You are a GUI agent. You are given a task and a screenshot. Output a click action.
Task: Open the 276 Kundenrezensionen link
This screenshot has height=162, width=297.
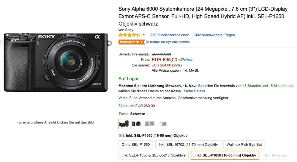(x=170, y=35)
